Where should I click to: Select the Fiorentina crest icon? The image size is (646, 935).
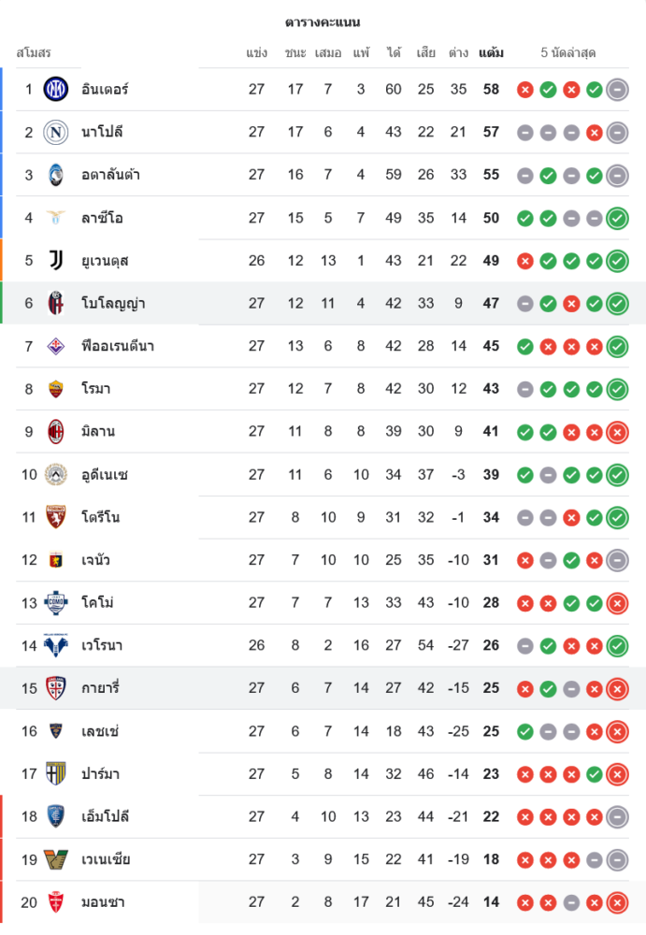pyautogui.click(x=57, y=346)
